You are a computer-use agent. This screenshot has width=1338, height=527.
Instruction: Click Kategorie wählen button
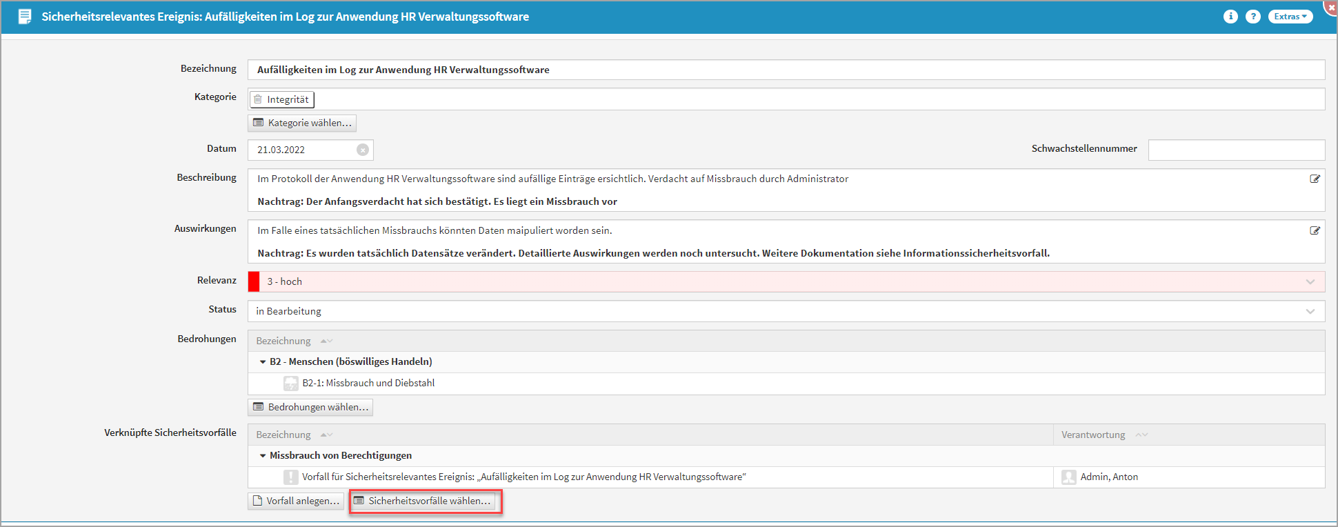[302, 123]
